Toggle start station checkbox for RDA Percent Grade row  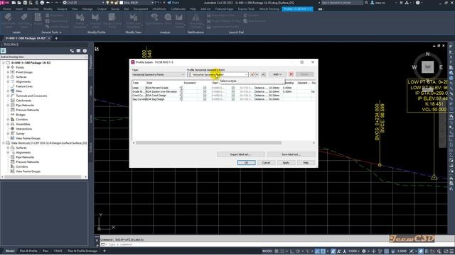point(205,88)
